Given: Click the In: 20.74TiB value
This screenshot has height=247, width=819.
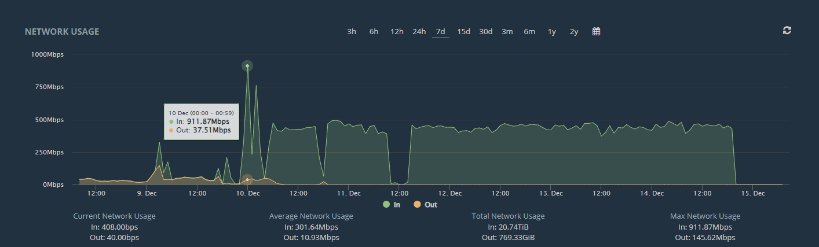Looking at the screenshot, I should pyautogui.click(x=508, y=227).
